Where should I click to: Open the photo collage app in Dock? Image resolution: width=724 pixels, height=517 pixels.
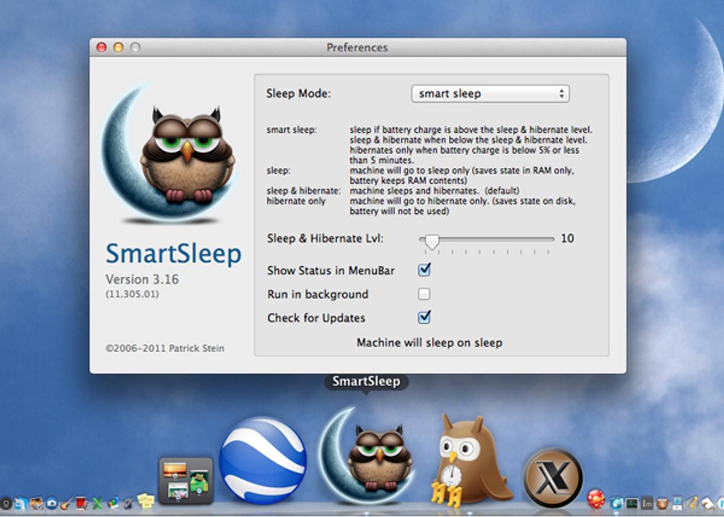[x=186, y=480]
